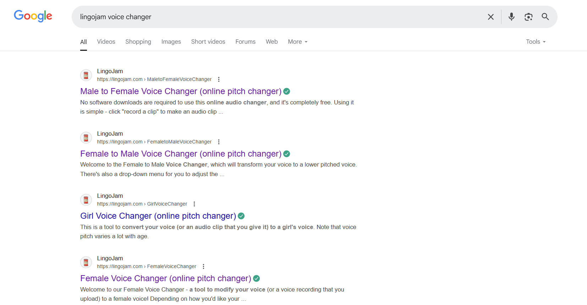Click the lingojam.com › FemaletoMaleVoiceChanger URL
587x305 pixels.
[154, 142]
